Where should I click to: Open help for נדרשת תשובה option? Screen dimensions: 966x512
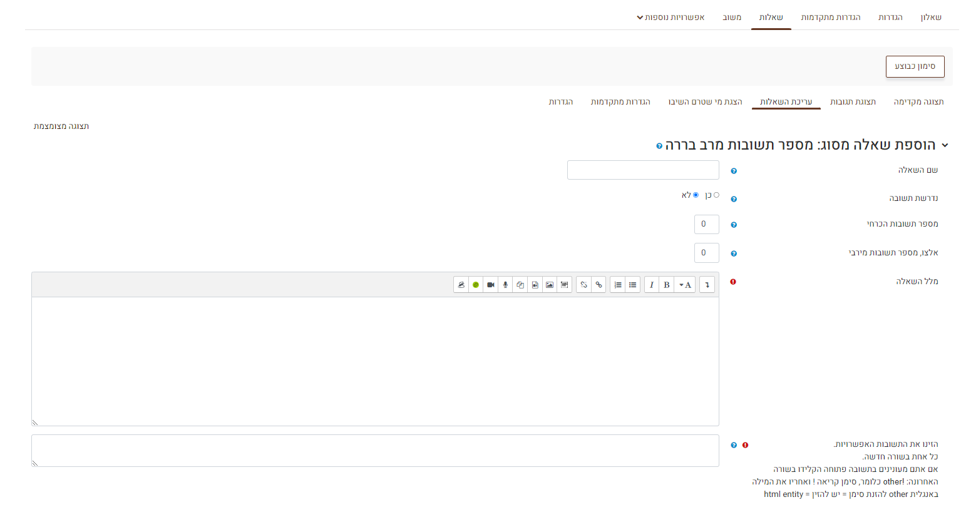(734, 199)
